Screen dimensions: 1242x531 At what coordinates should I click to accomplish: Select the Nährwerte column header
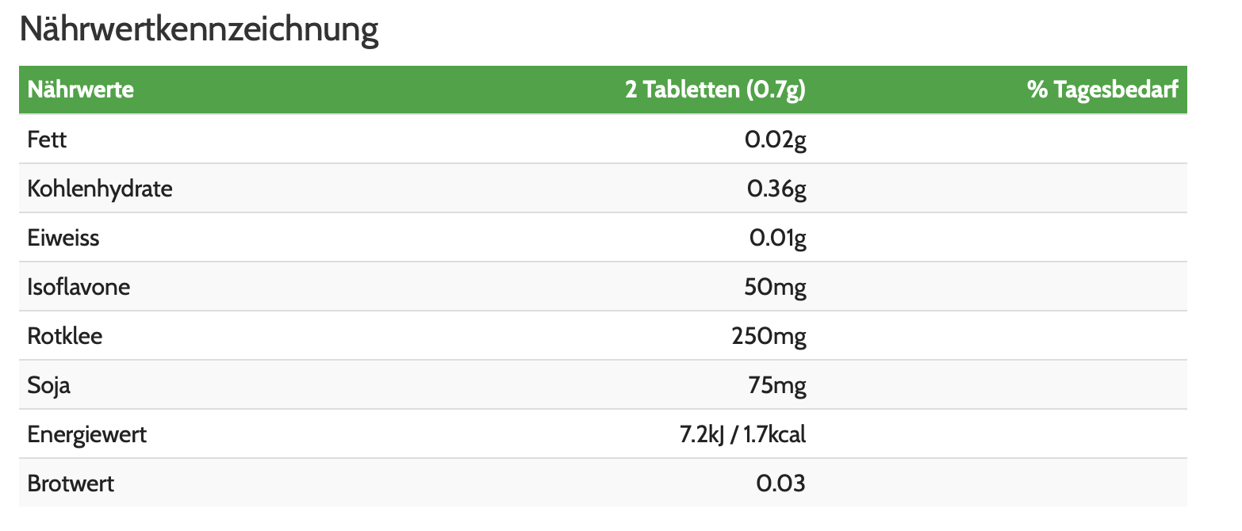[x=80, y=90]
